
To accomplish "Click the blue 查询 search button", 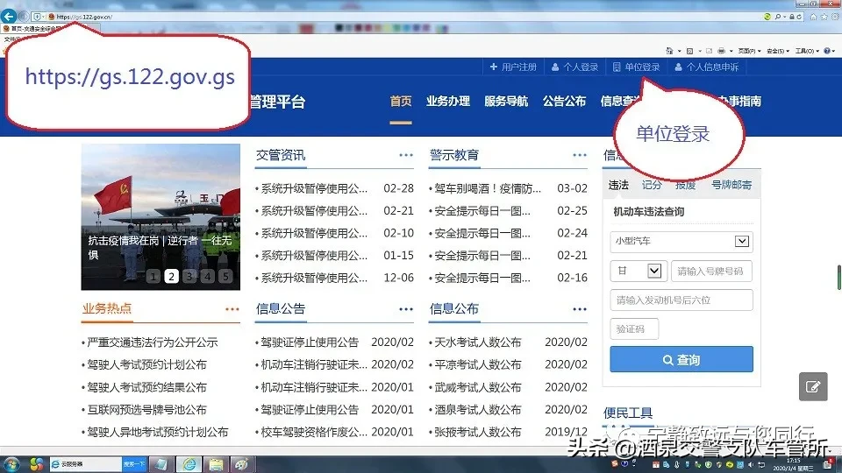I will click(681, 359).
